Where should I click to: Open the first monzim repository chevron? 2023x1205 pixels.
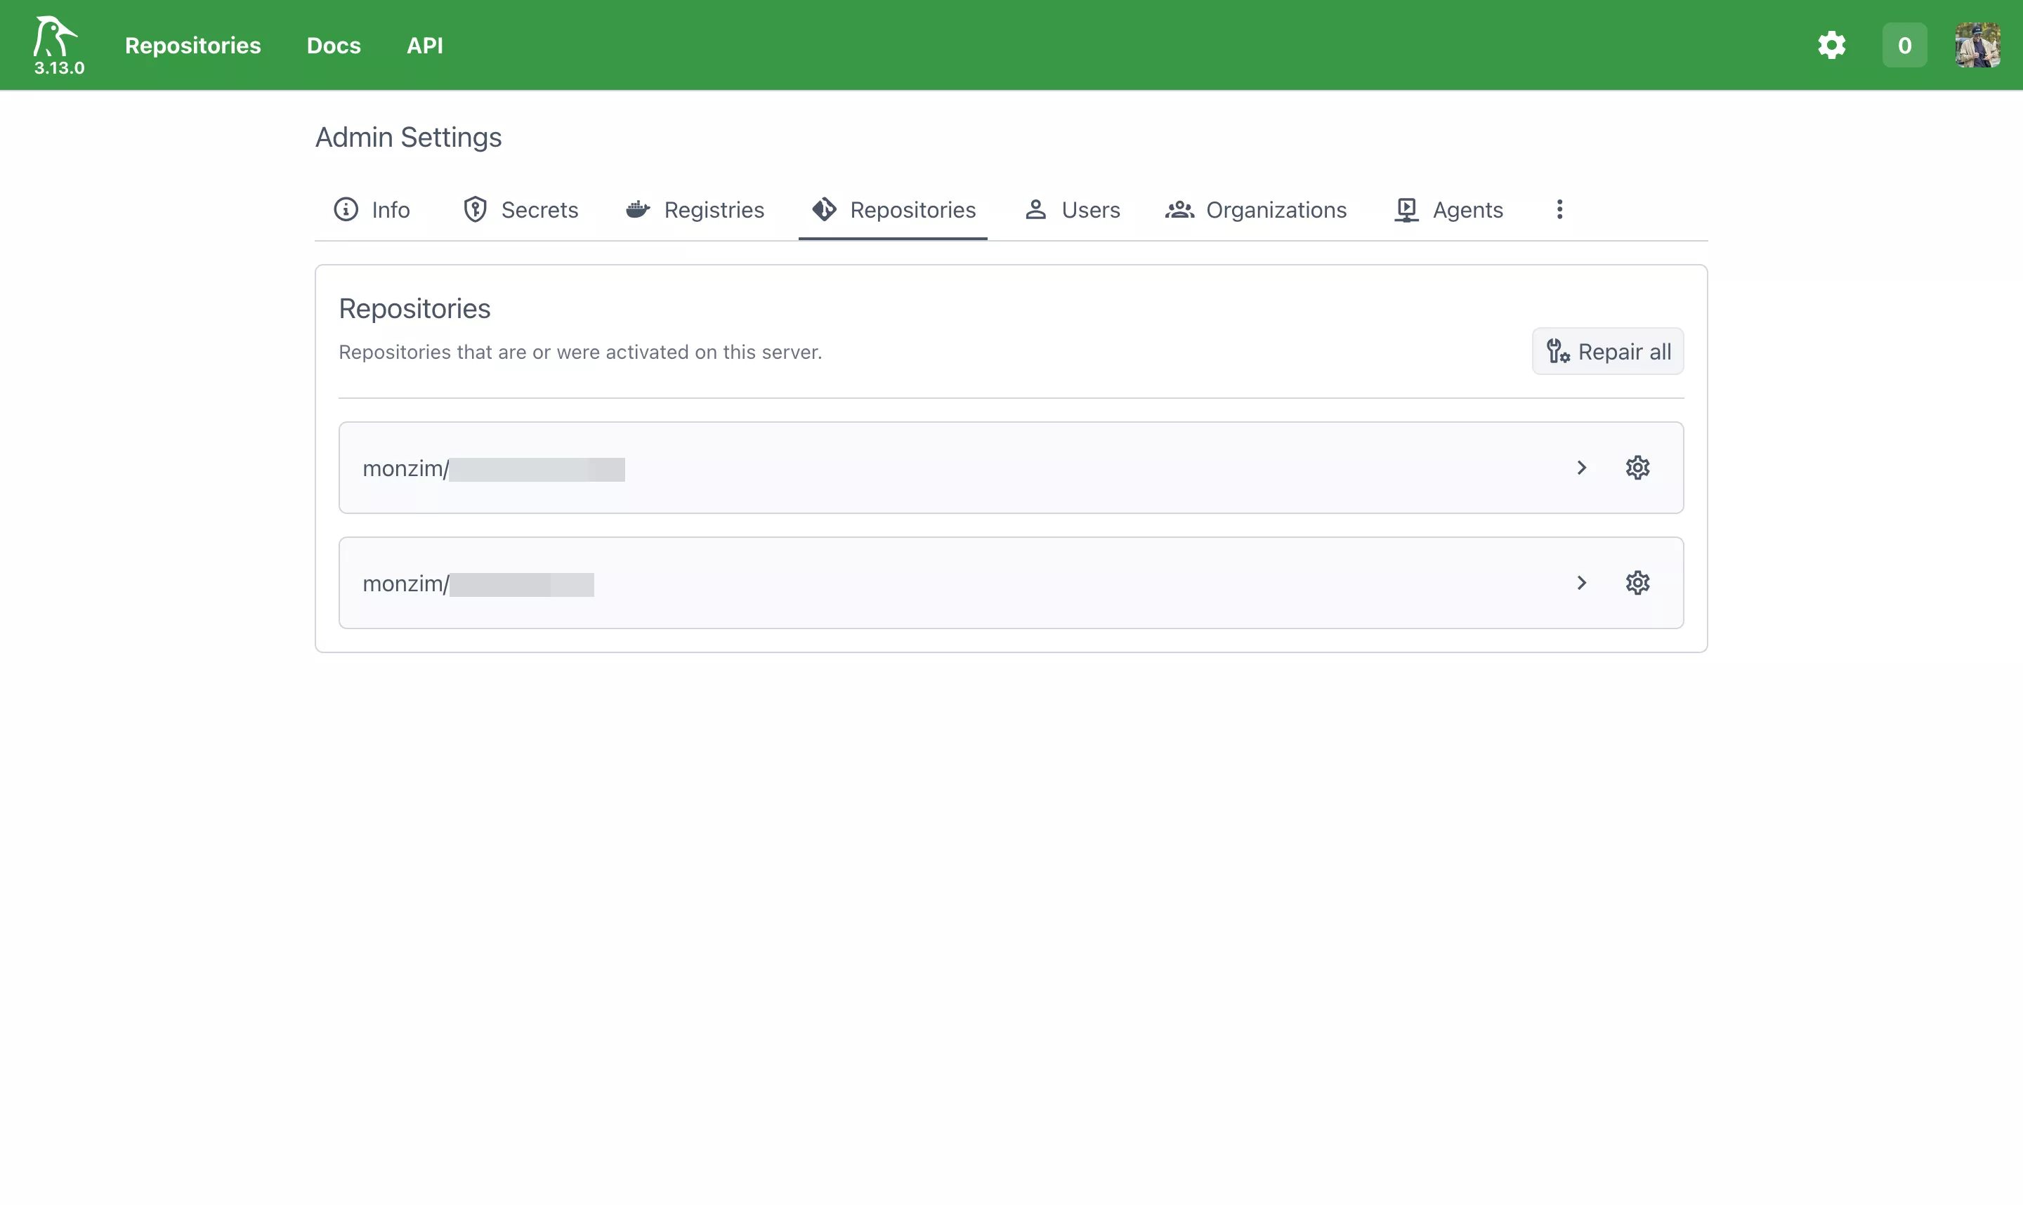coord(1581,468)
